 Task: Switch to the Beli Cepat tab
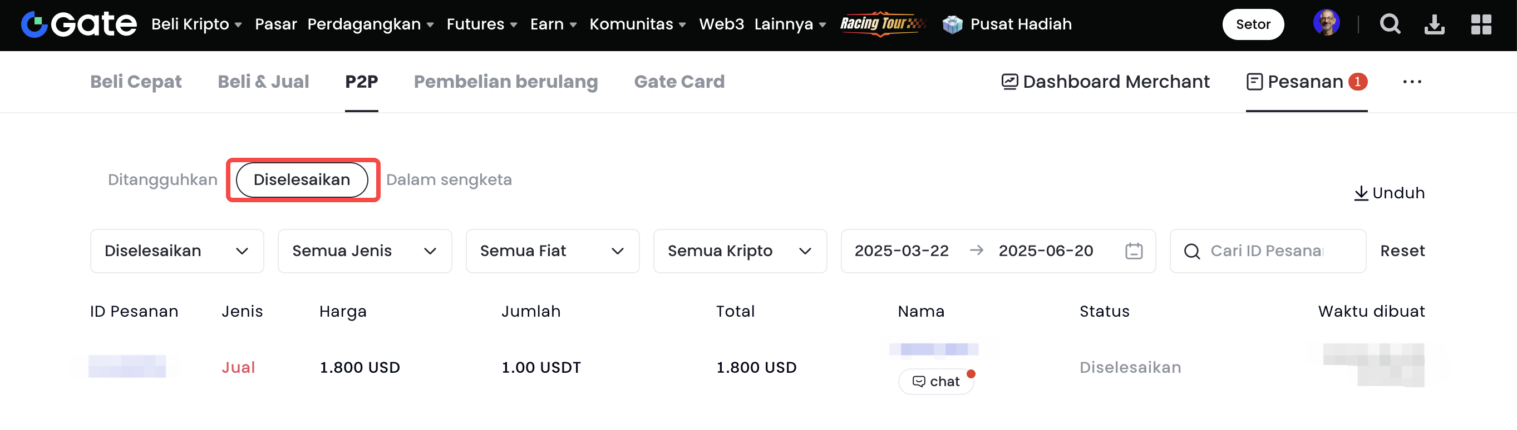pos(135,82)
